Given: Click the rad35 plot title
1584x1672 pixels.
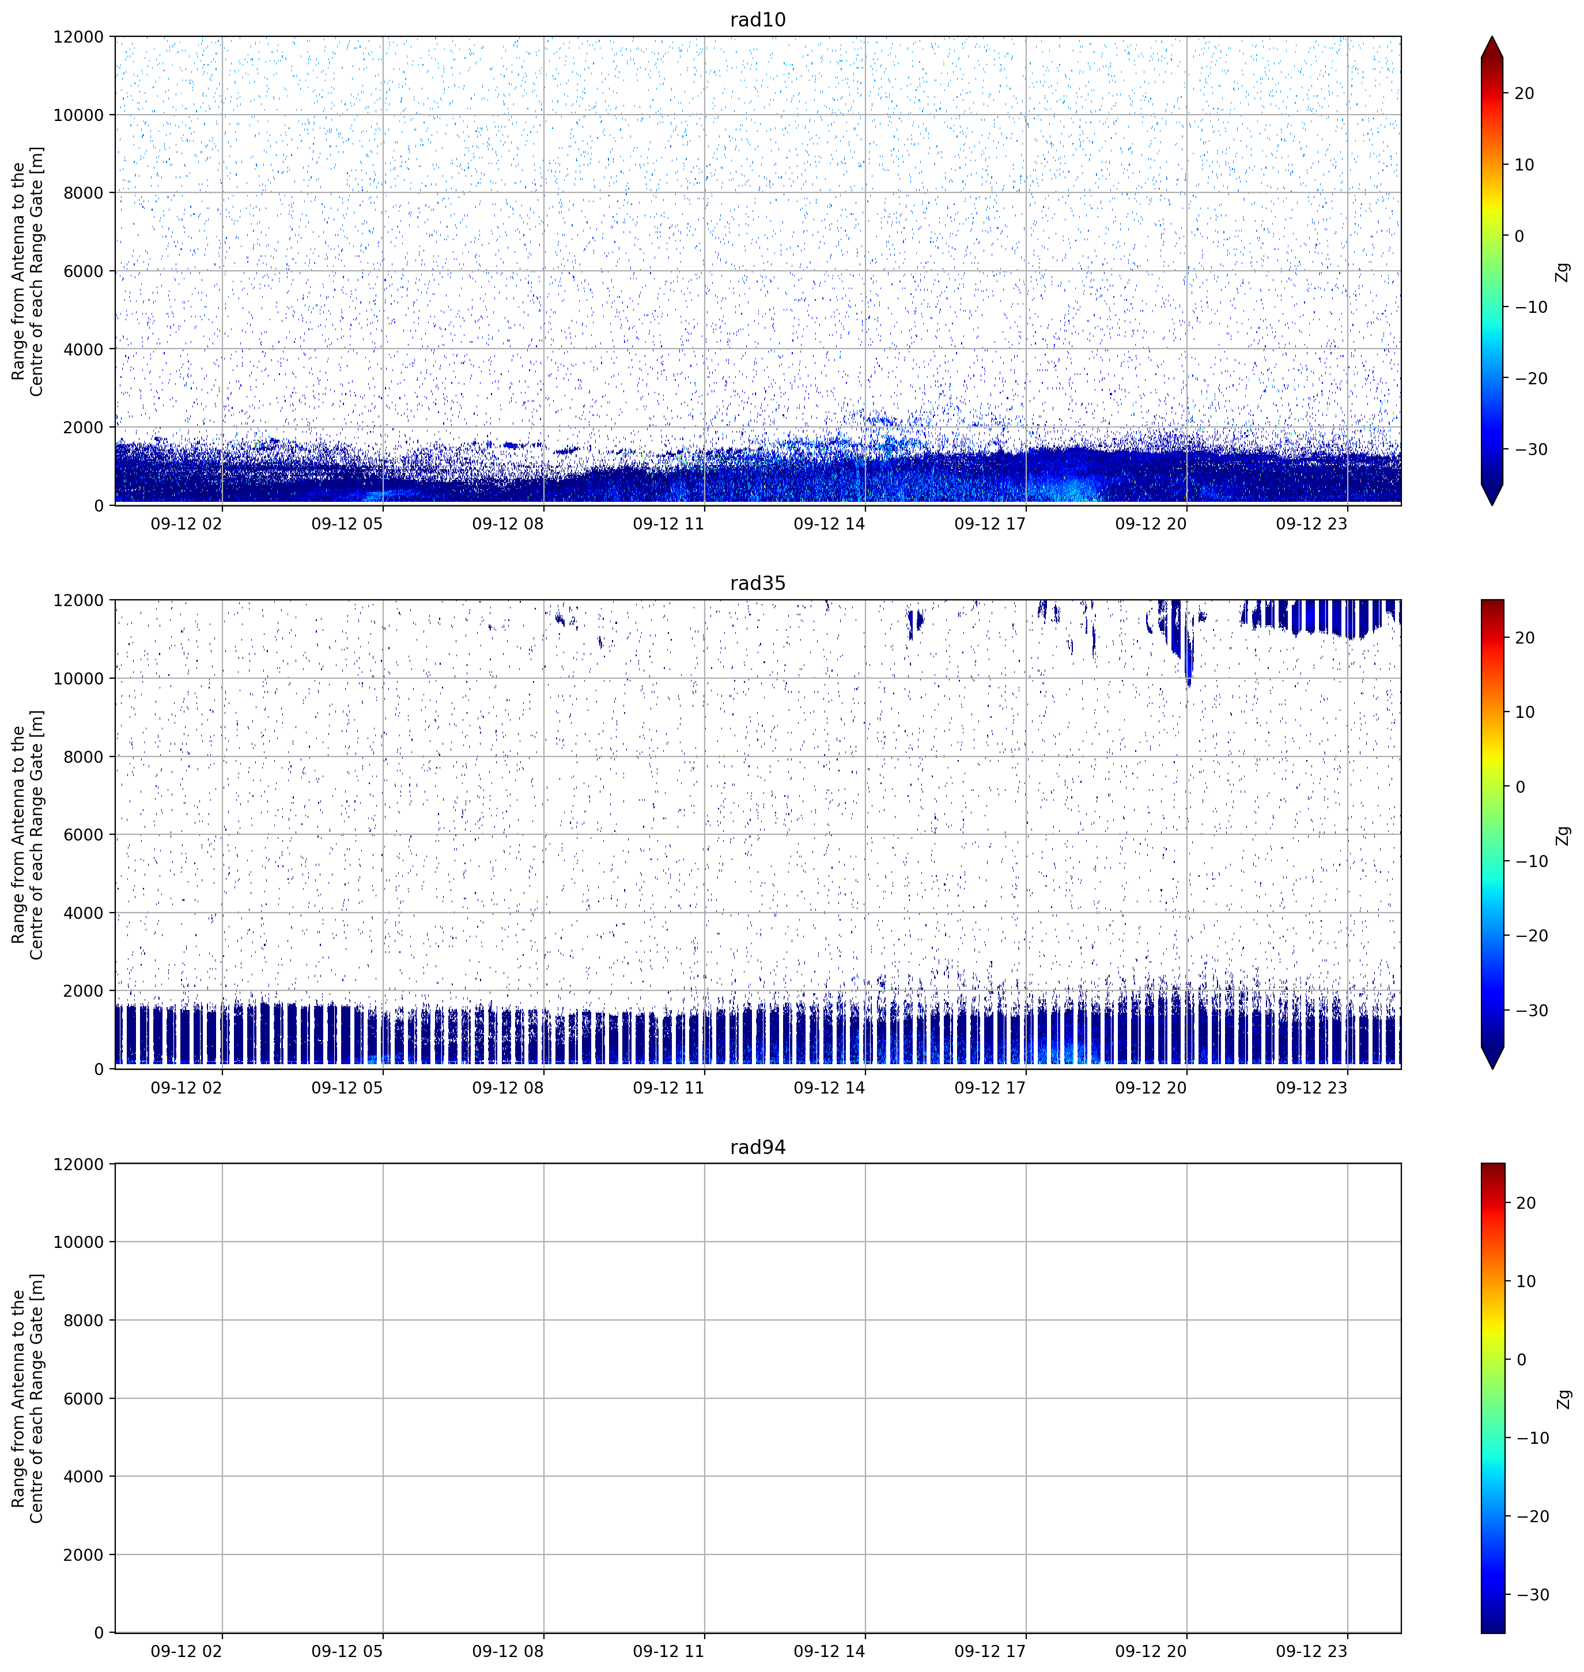Looking at the screenshot, I should click(757, 584).
